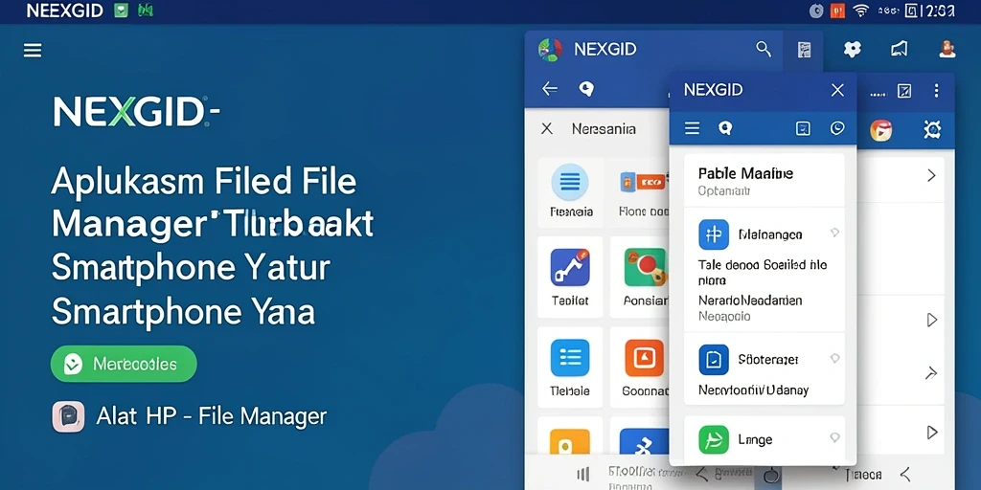Viewport: 981px width, 490px height.
Task: Click the chat bubble beside the back arrow
Action: [586, 89]
